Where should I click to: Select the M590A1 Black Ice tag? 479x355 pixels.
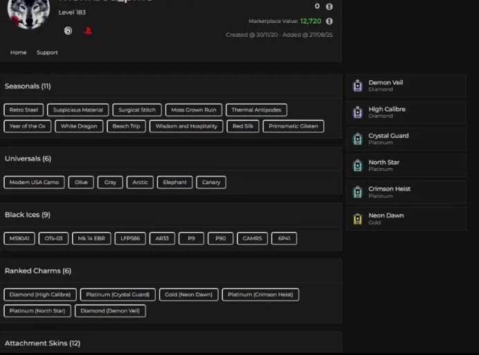point(19,238)
